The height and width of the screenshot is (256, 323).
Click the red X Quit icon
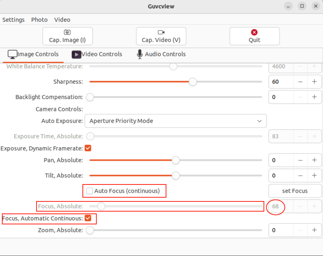click(x=254, y=32)
